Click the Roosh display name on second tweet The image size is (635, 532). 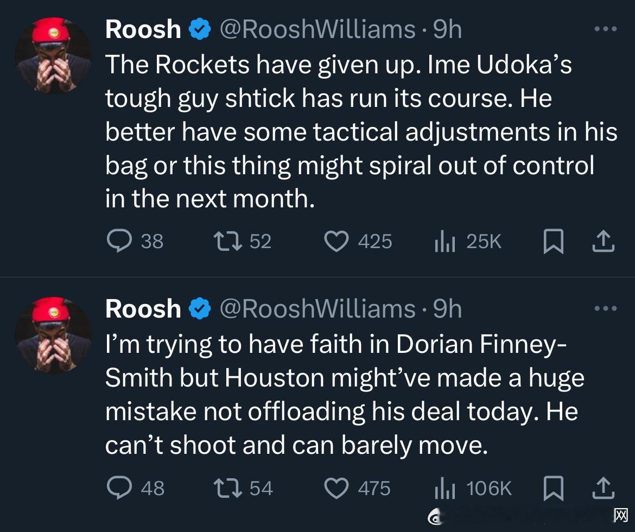pyautogui.click(x=143, y=309)
